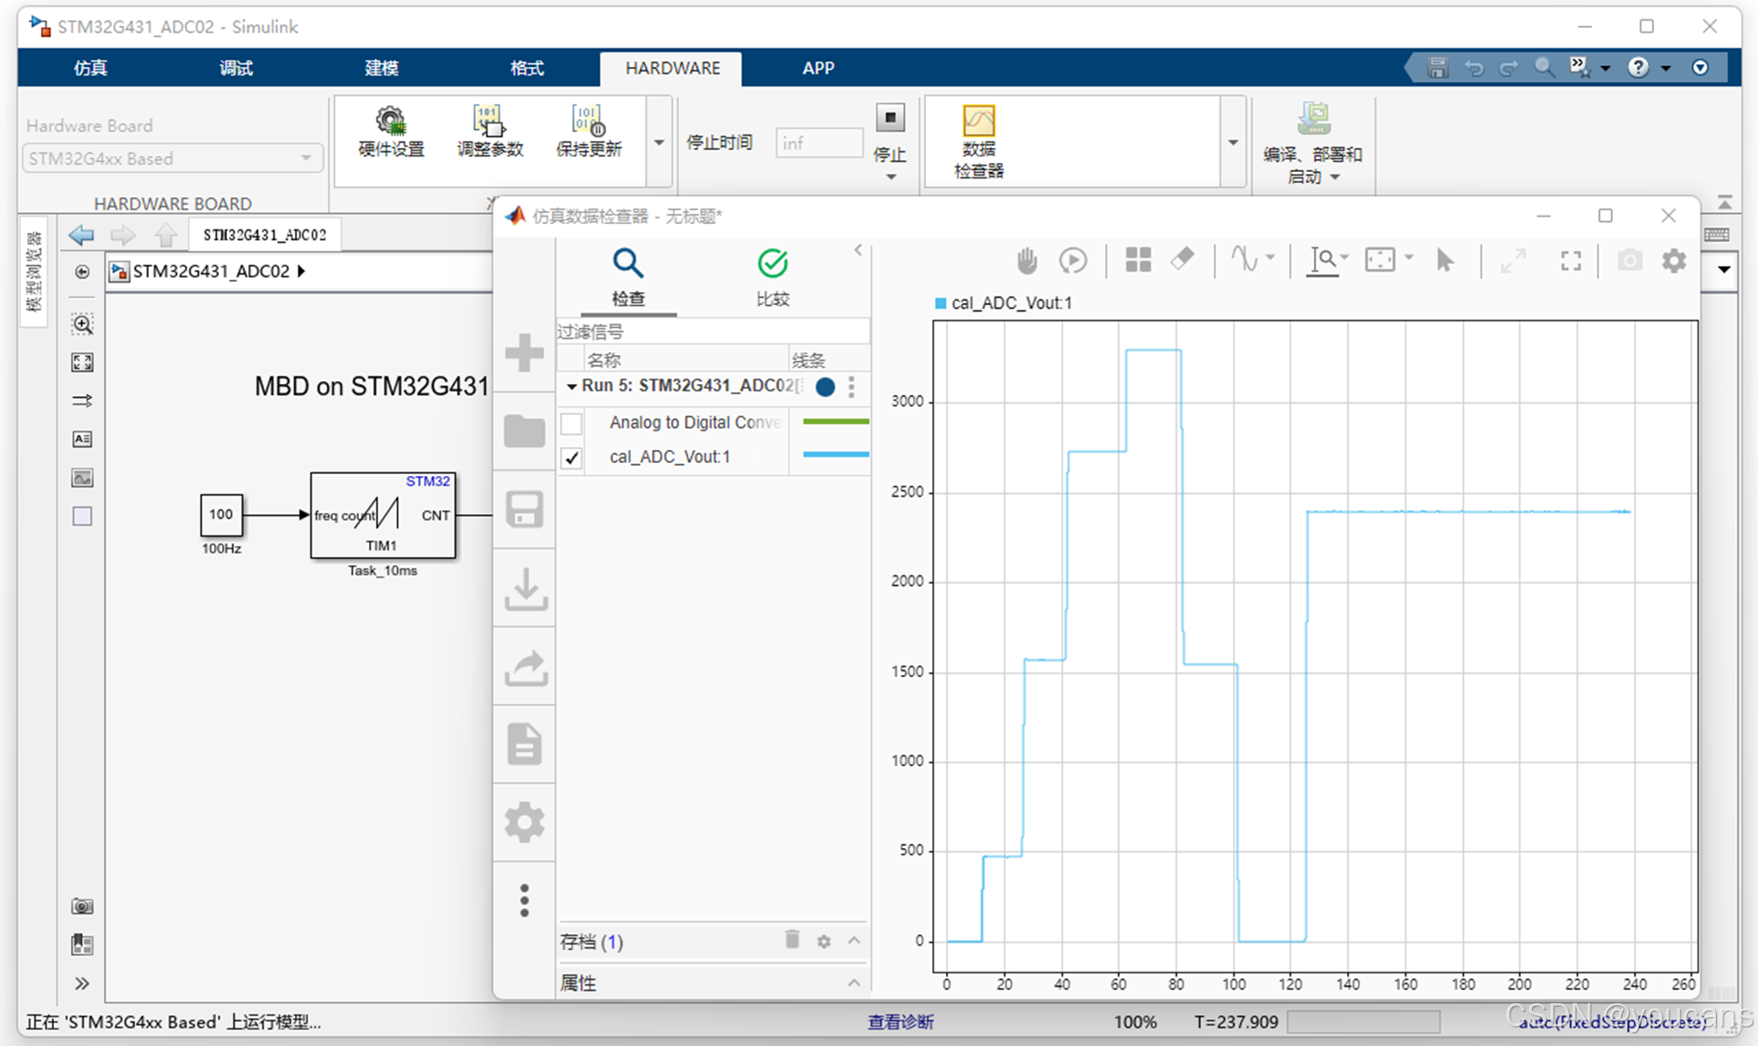Collapse the Run 5 tree node
This screenshot has height=1046, width=1758.
571,387
